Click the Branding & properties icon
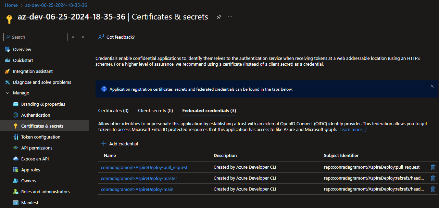Viewport: 439px width, 208px height. (15, 104)
